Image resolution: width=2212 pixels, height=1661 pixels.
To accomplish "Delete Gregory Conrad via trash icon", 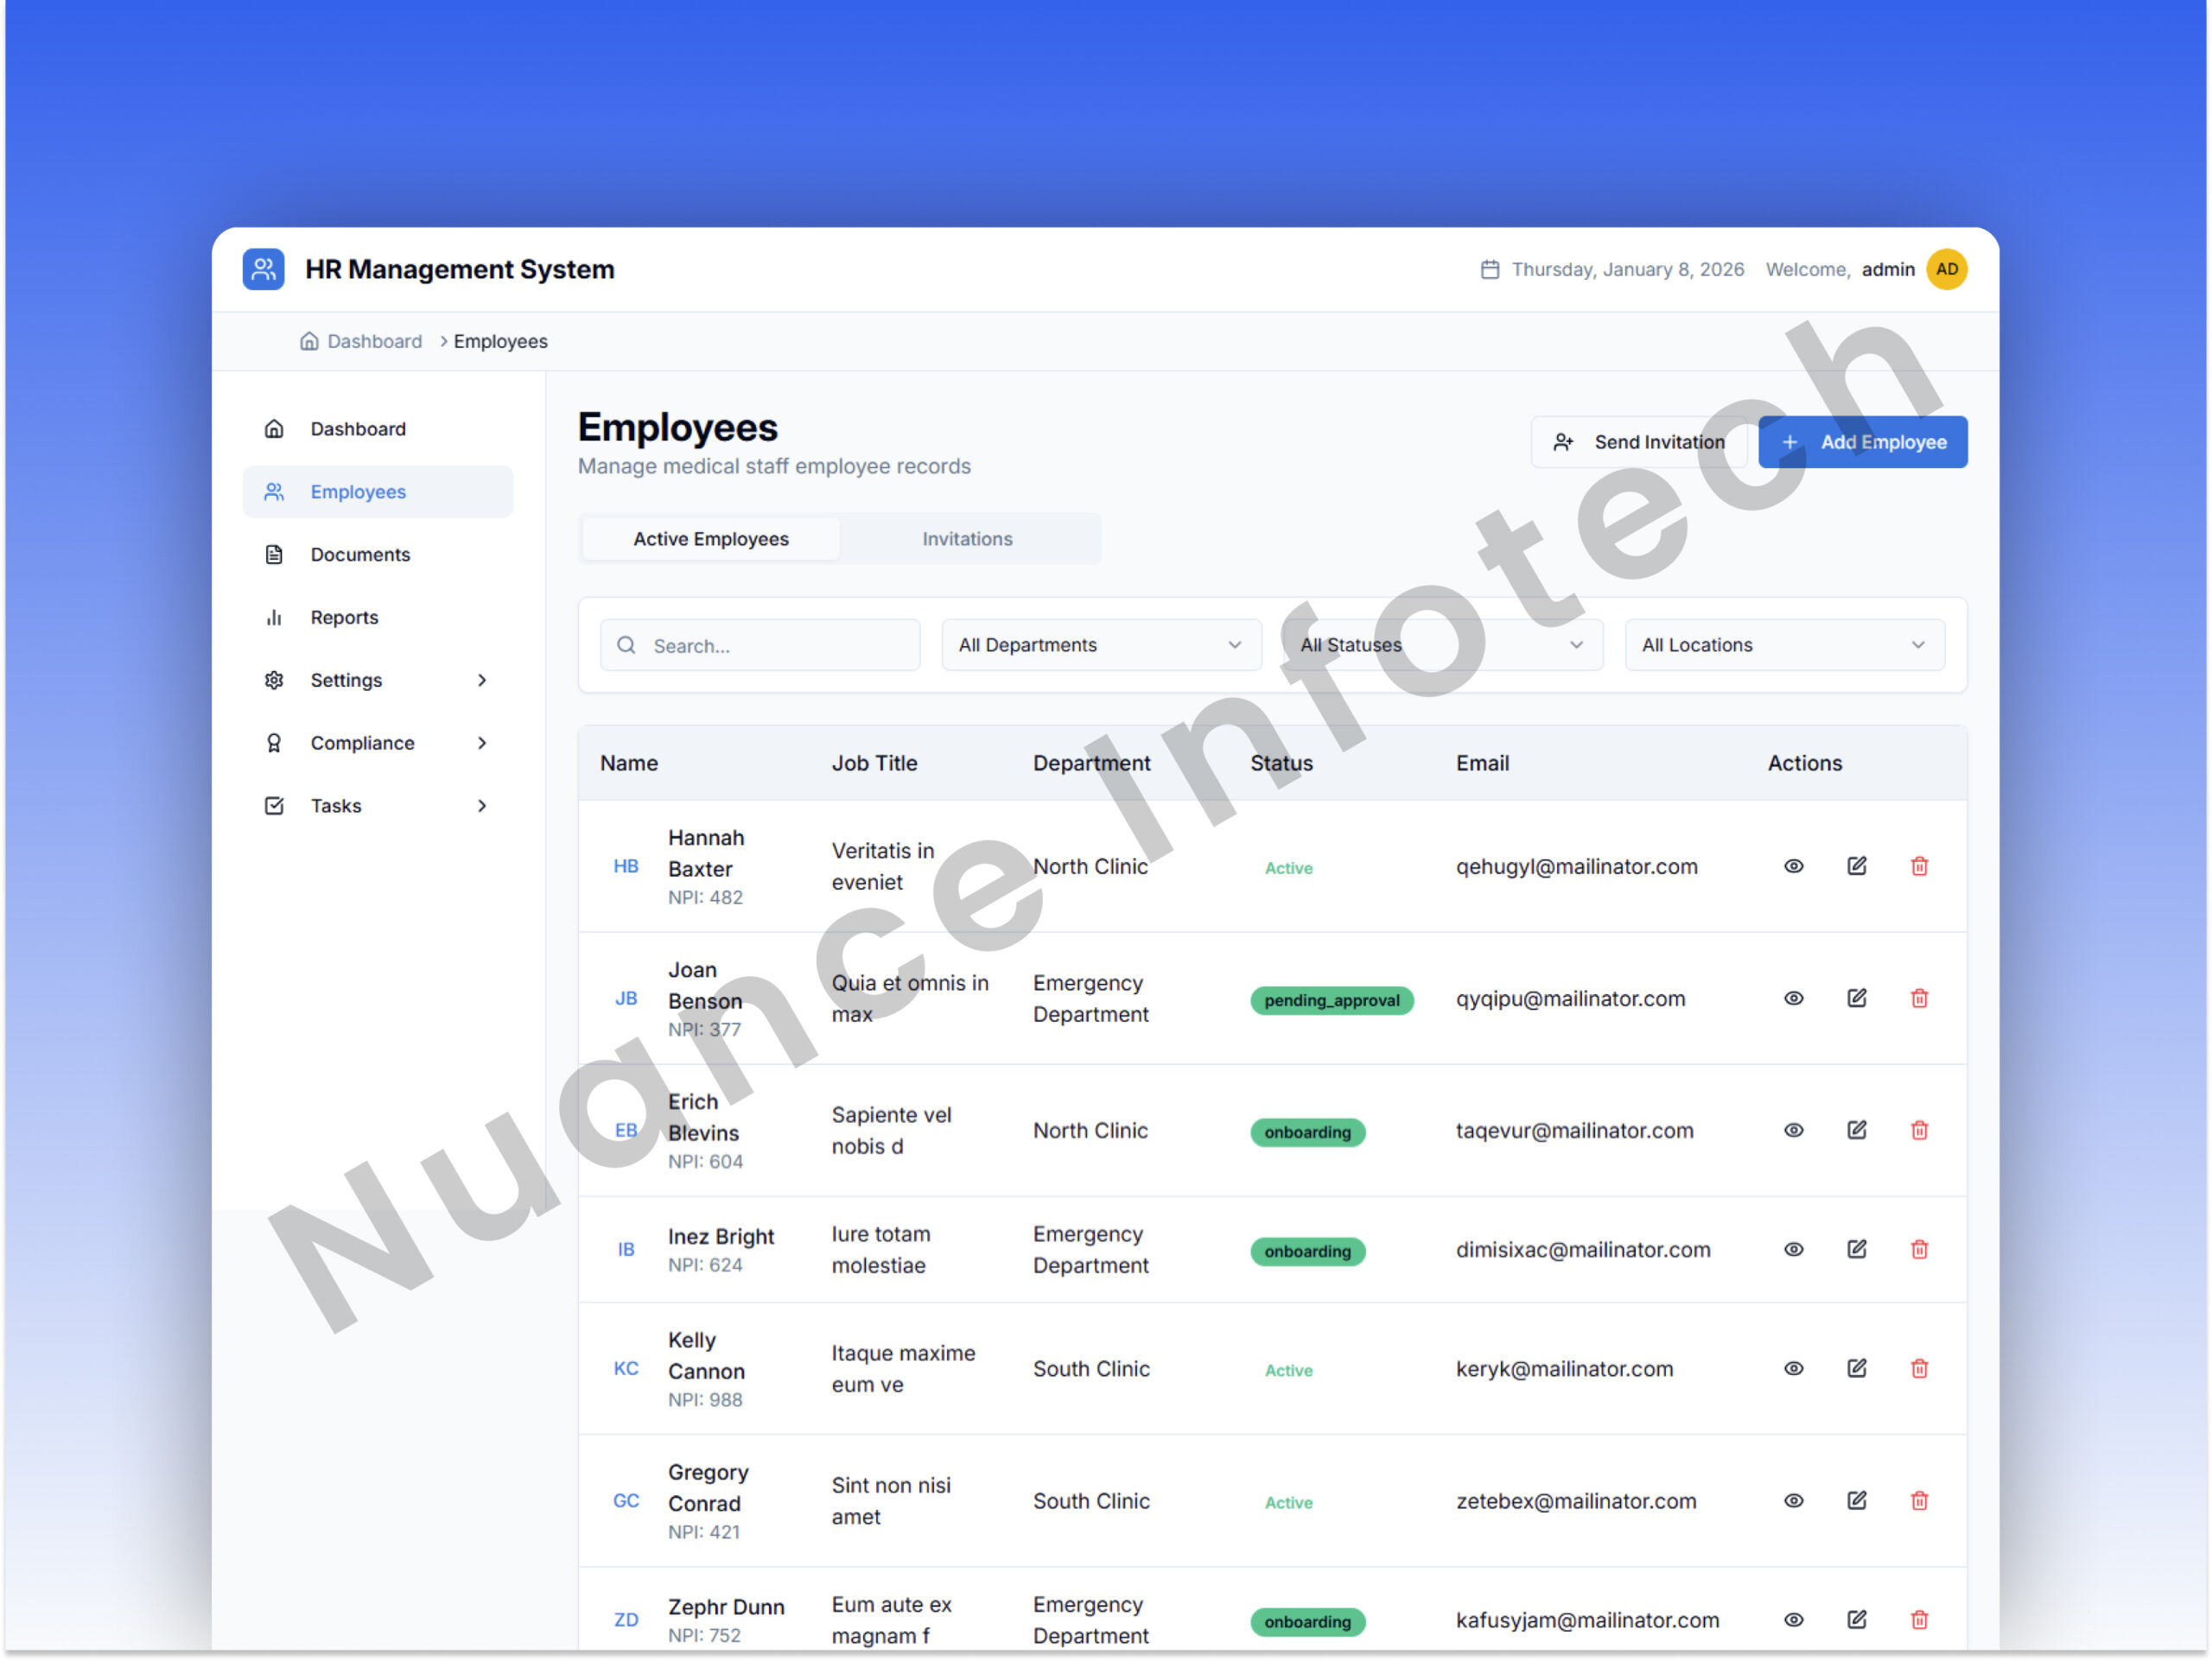I will [1919, 1500].
